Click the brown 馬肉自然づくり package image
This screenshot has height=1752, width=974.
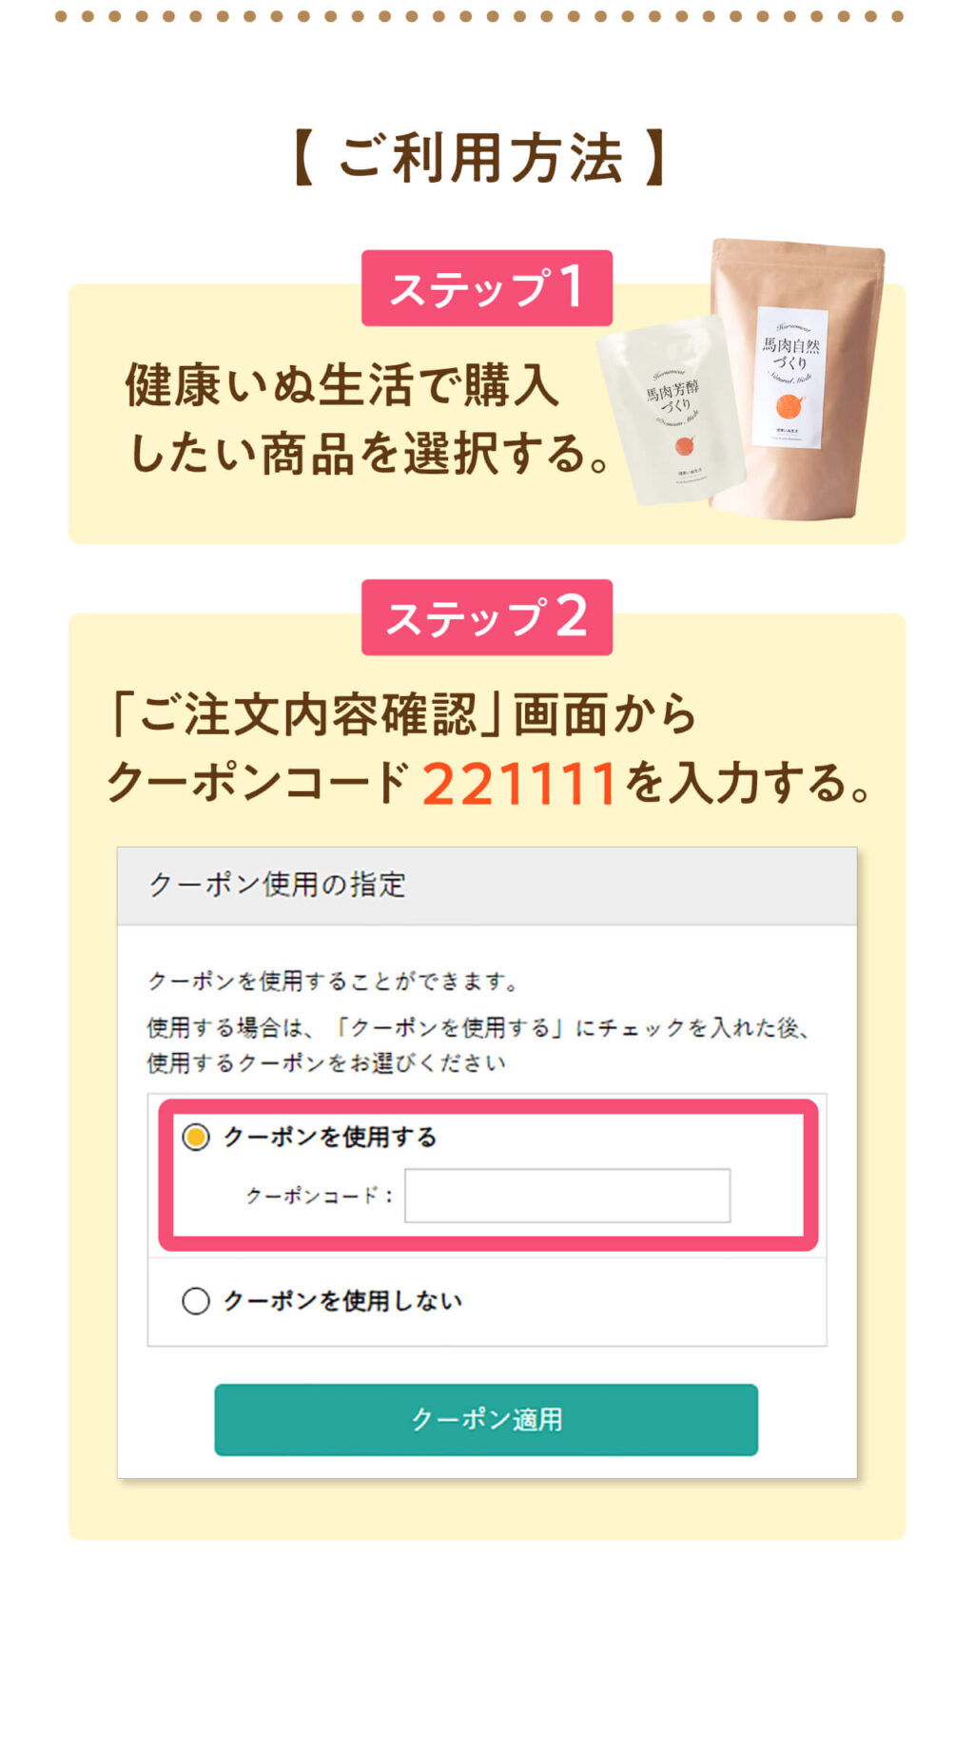(799, 379)
